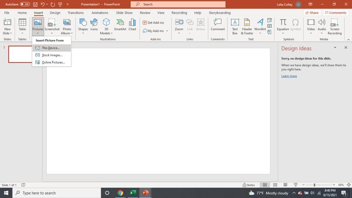Collapse the ribbon with the chevron
This screenshot has width=352, height=198.
[348, 40]
